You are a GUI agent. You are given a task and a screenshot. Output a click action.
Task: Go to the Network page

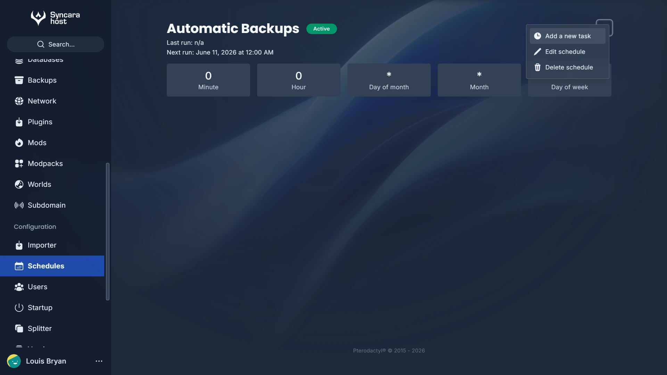(x=52, y=101)
